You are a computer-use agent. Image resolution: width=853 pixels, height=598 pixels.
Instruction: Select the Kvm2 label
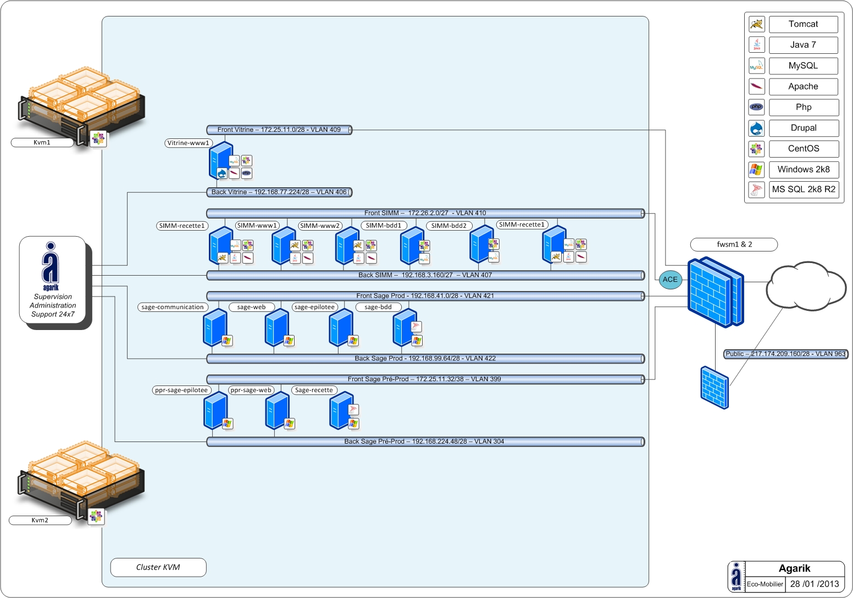click(40, 521)
